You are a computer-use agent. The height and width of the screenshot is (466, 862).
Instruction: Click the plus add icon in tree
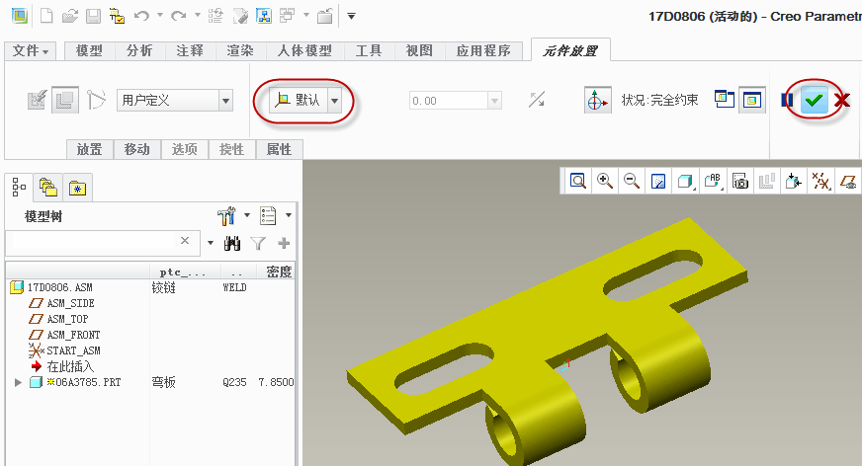[x=284, y=243]
